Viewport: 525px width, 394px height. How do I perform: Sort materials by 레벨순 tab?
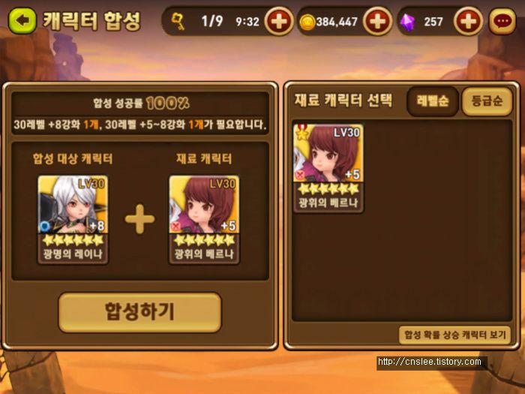tap(433, 101)
